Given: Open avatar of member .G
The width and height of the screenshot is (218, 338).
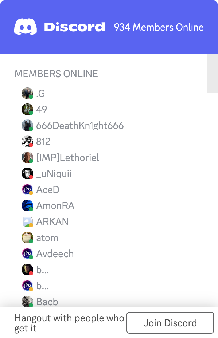Looking at the screenshot, I should click(27, 93).
